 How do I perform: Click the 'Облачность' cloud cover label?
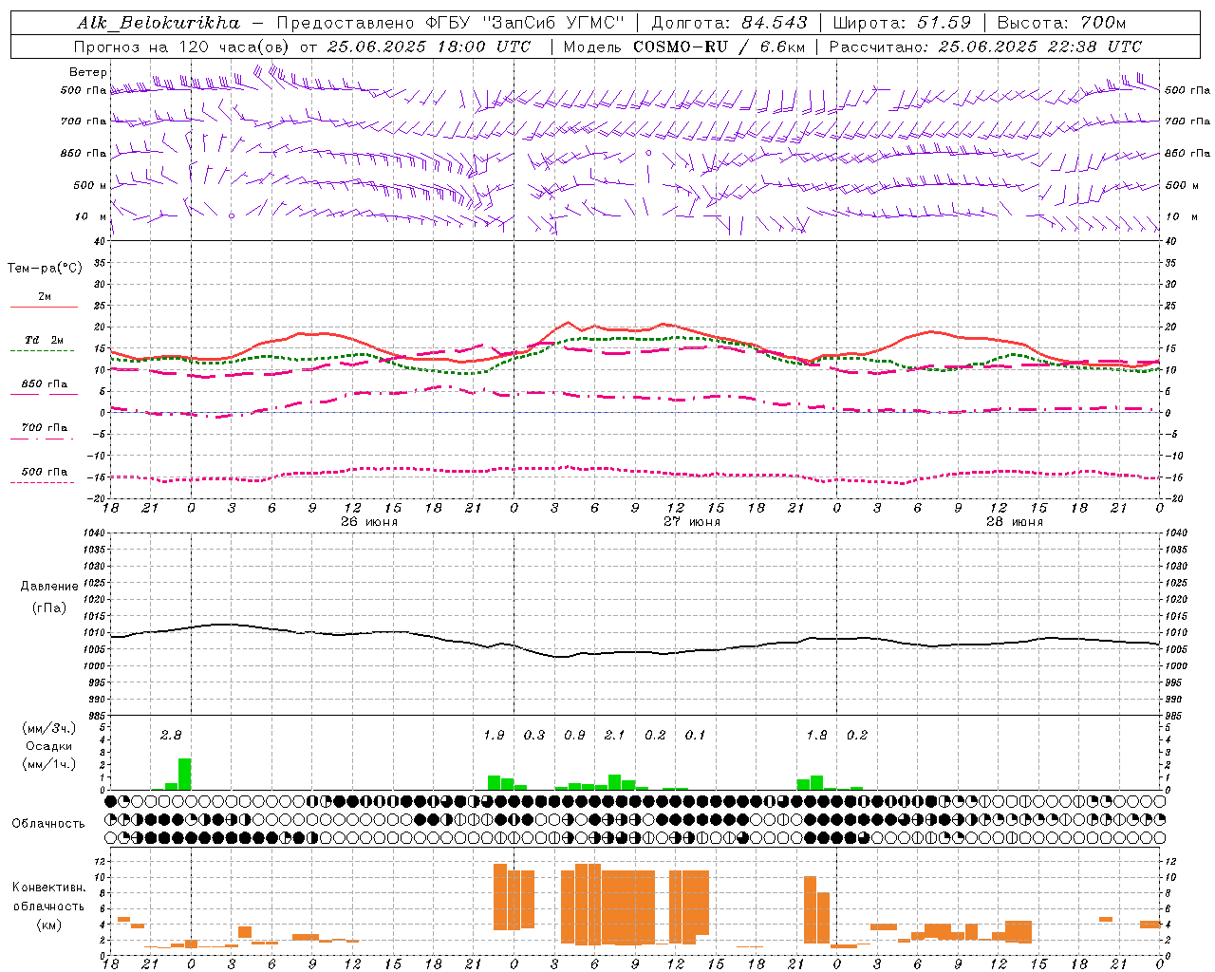coord(48,824)
